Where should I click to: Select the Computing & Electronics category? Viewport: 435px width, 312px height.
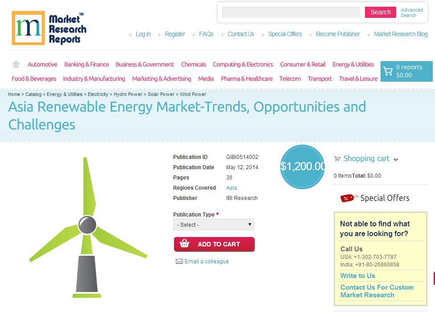point(243,64)
